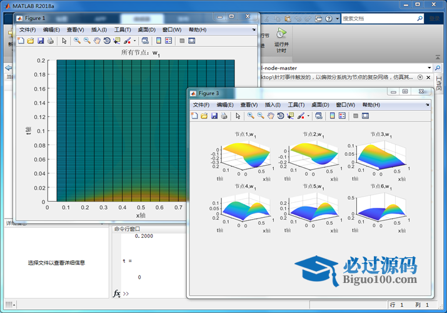
Task: Open brush color dropdown in Figure 1
Action: (134, 41)
